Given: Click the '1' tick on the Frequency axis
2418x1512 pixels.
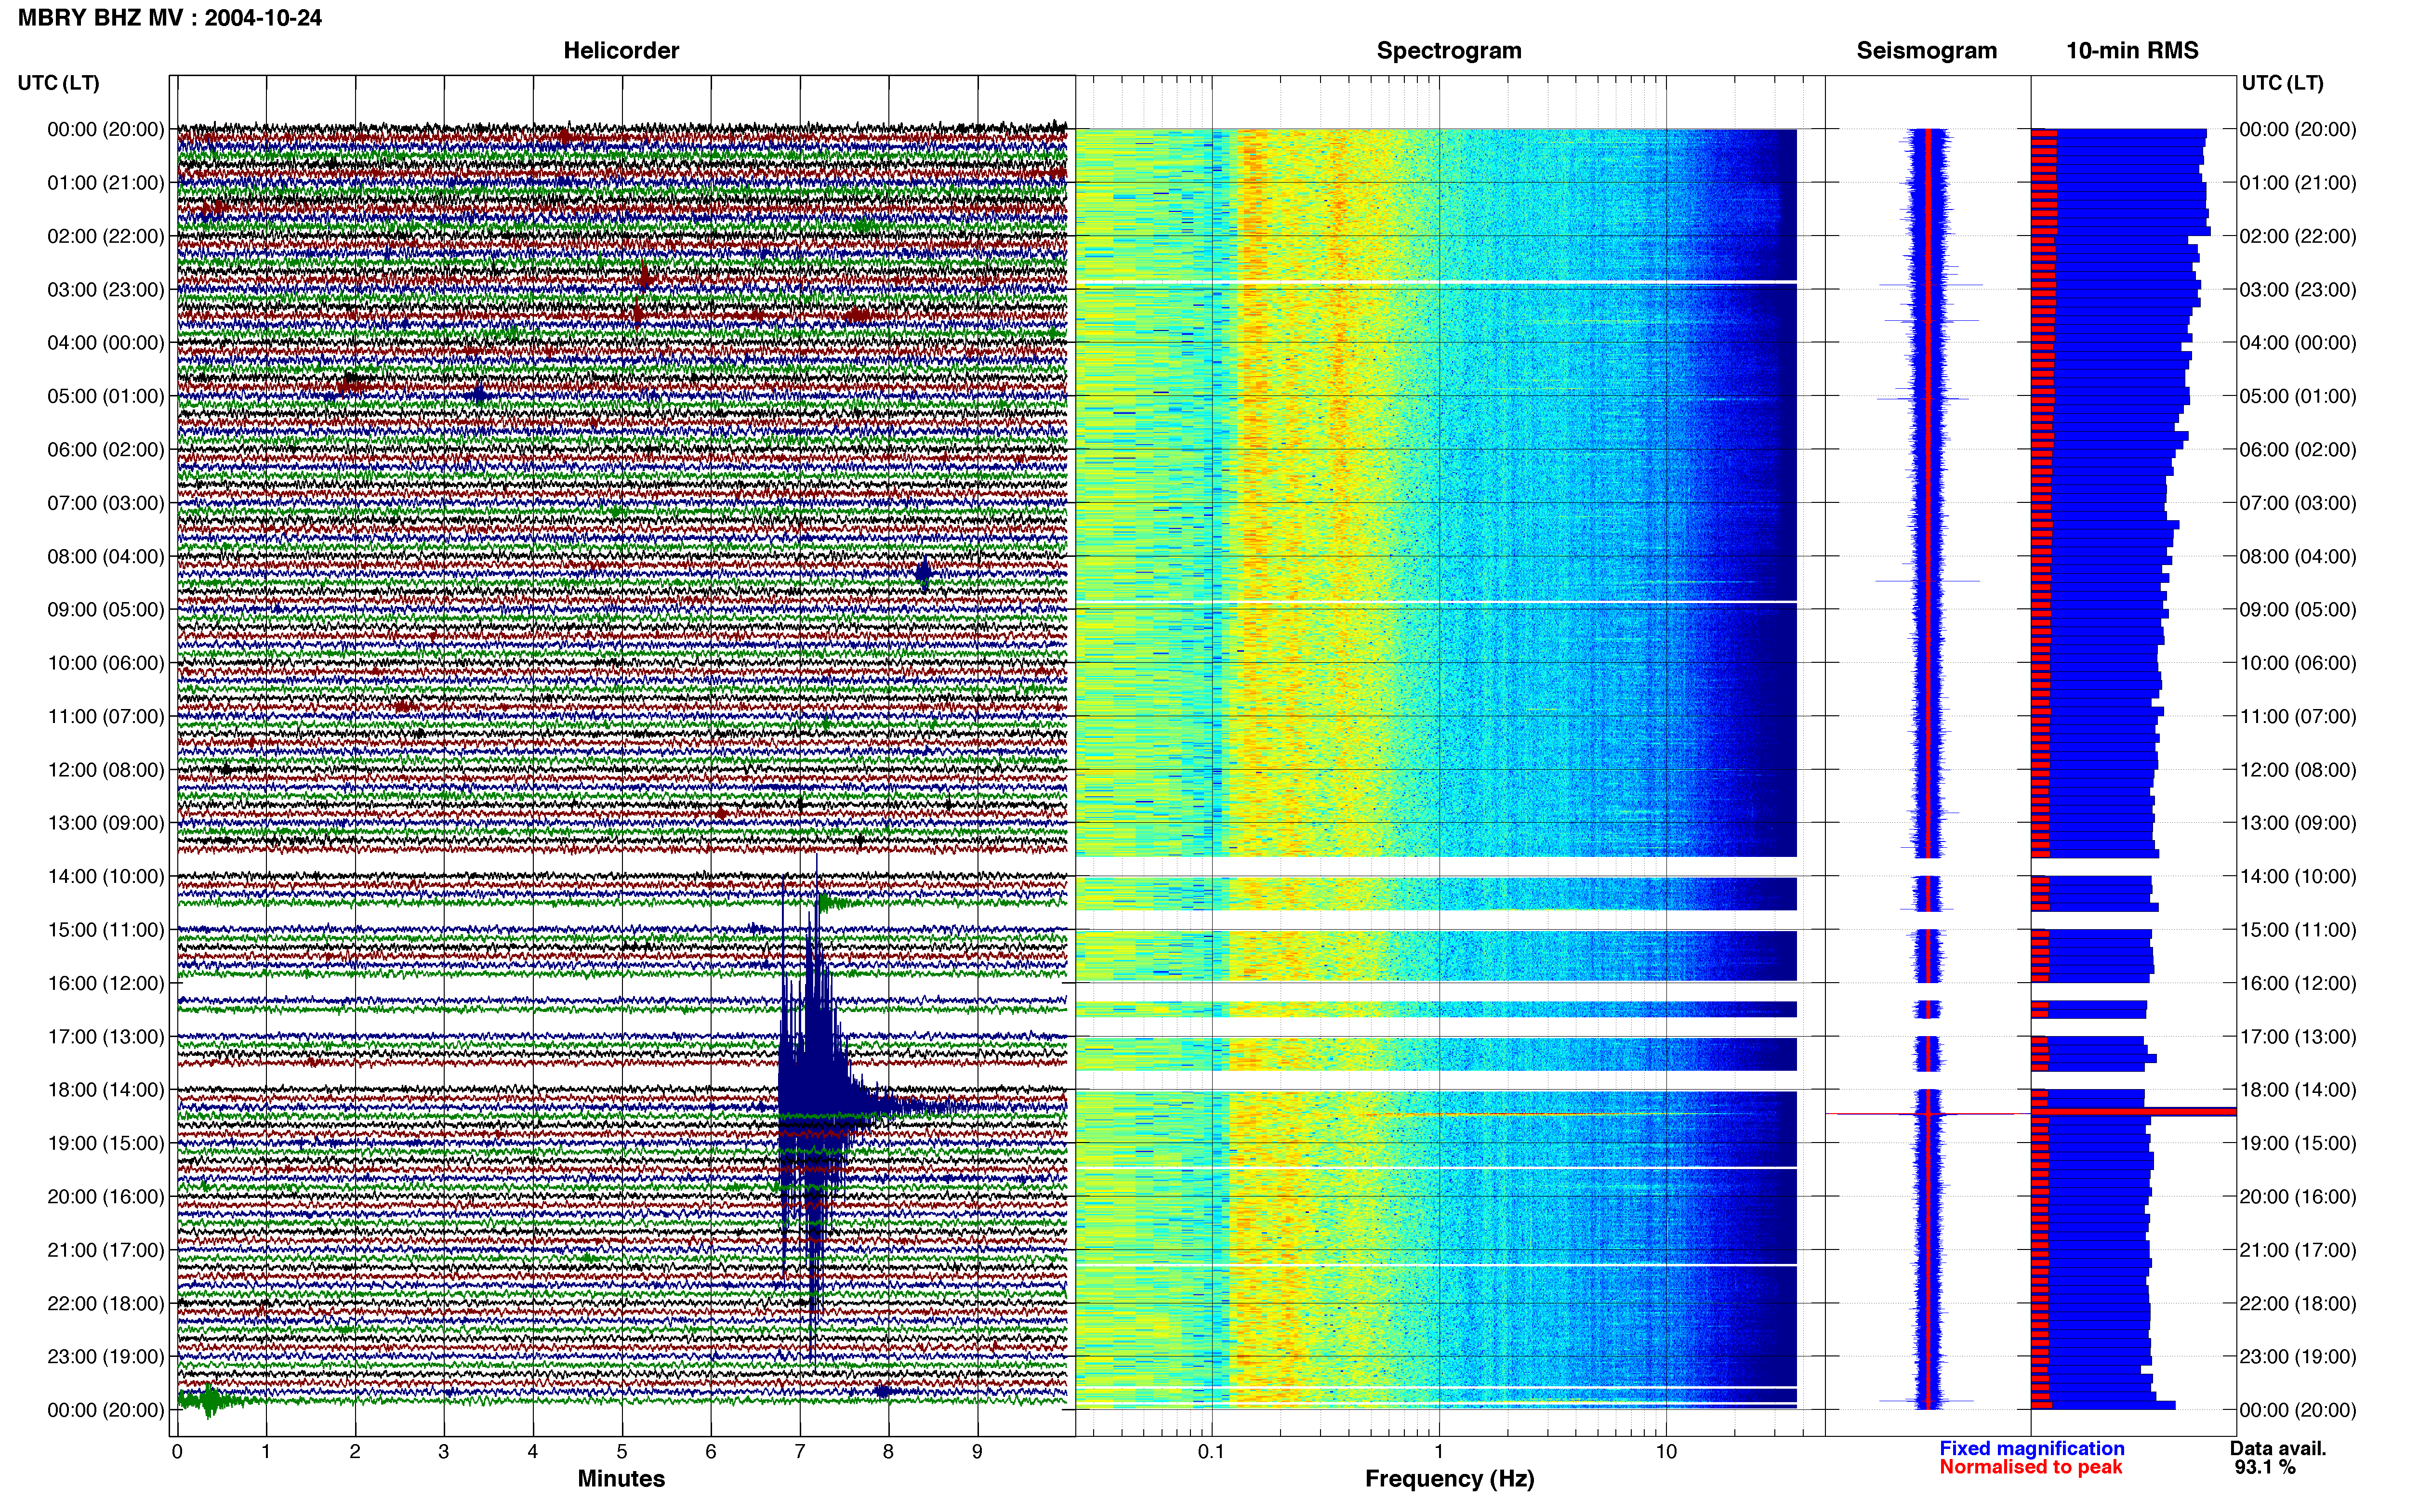Looking at the screenshot, I should click(x=1439, y=1452).
